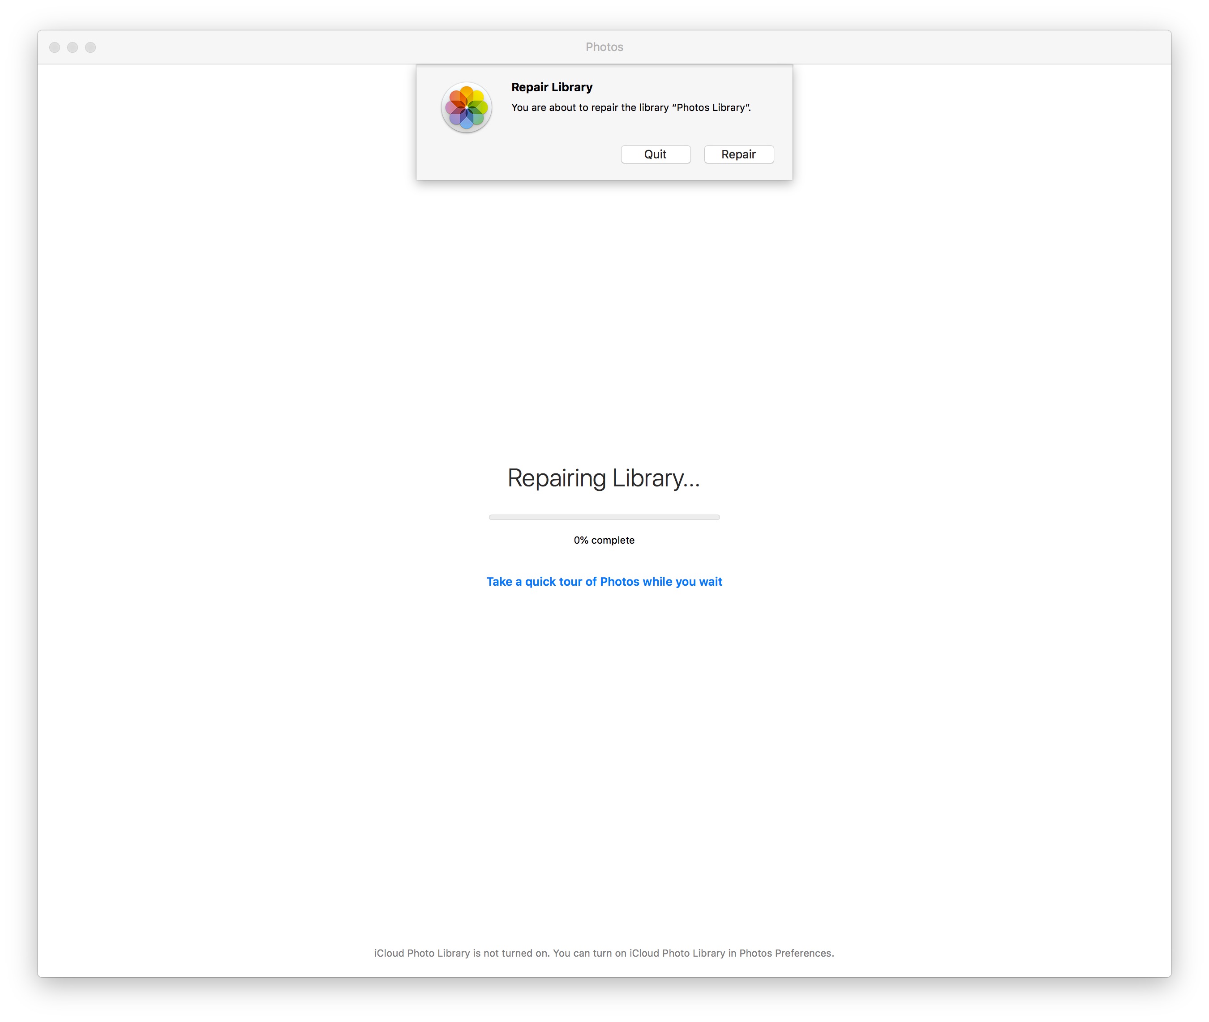Close the Photos window

55,47
